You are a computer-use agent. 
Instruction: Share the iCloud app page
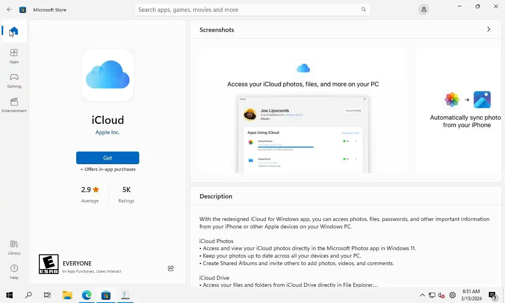point(171,268)
